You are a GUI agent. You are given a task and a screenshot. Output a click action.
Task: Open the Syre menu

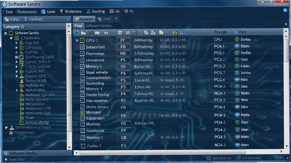[9, 12]
